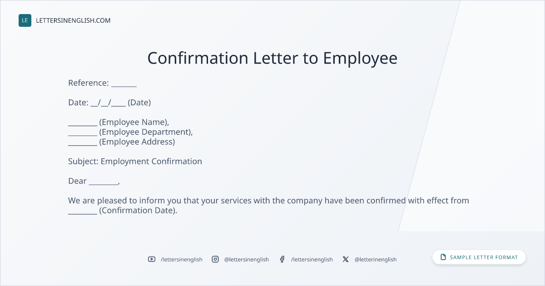This screenshot has width=545, height=286.
Task: Click the Sample Letter Format button
Action: tap(479, 257)
